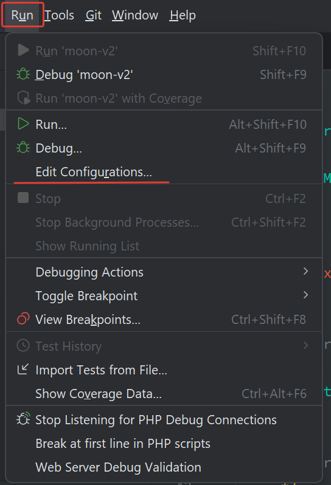
Task: Click the bug icon next to Debug...
Action: 23,148
